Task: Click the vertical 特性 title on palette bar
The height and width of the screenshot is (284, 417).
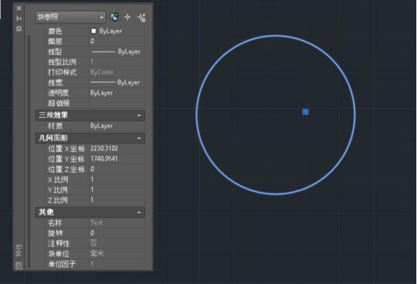Action: pyautogui.click(x=19, y=250)
